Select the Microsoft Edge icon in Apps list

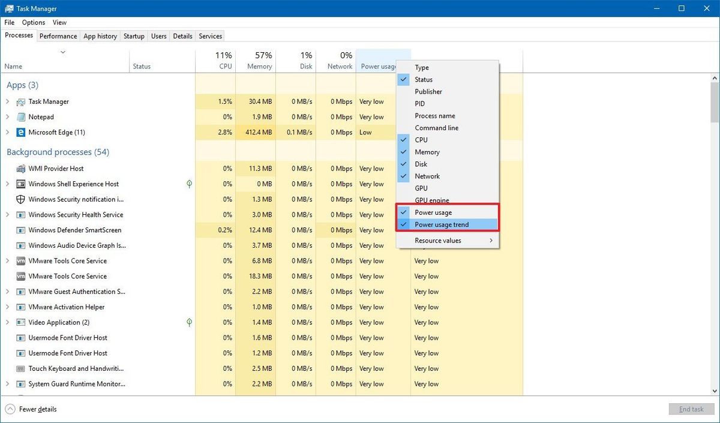click(x=20, y=132)
